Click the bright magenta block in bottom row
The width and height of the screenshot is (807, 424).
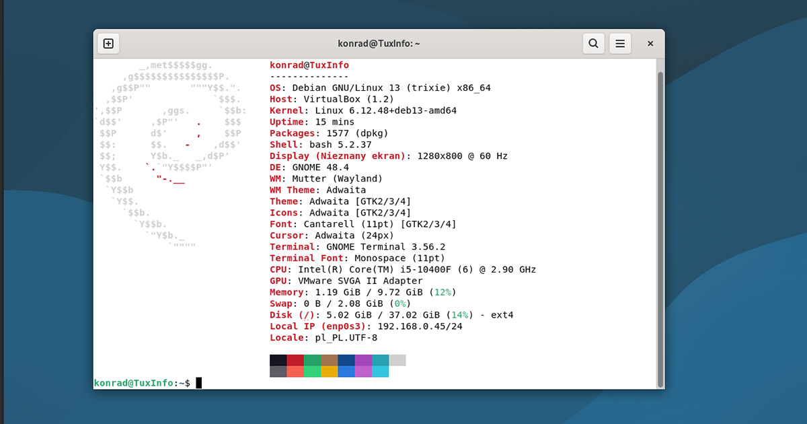[x=363, y=372]
